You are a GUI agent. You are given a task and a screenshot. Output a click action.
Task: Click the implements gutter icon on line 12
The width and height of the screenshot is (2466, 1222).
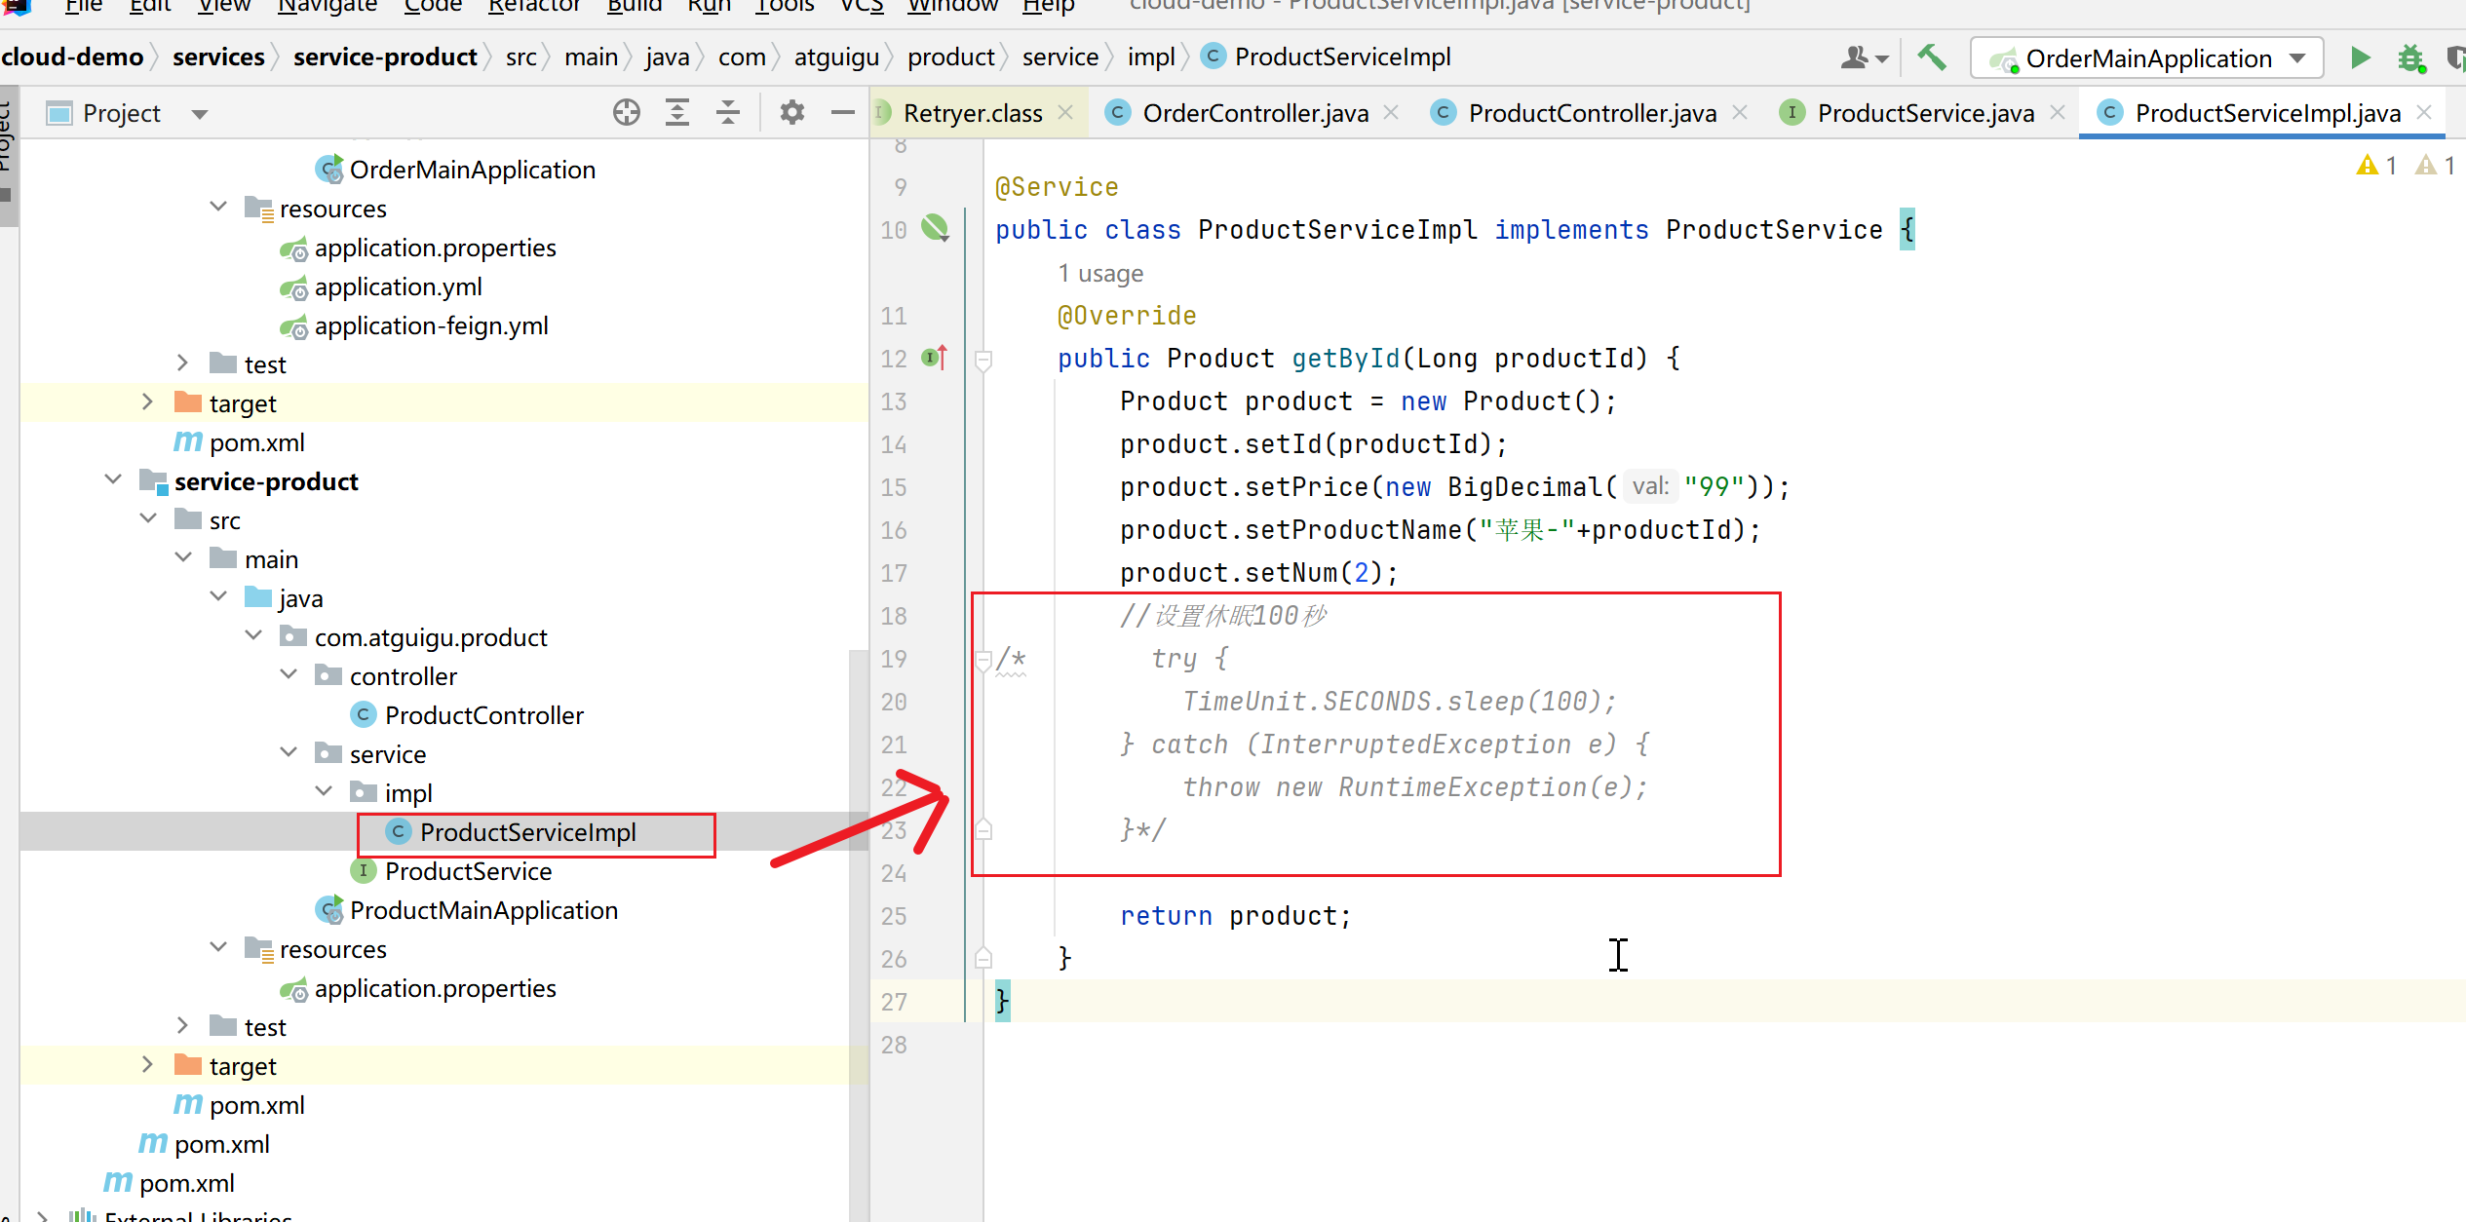(x=934, y=359)
